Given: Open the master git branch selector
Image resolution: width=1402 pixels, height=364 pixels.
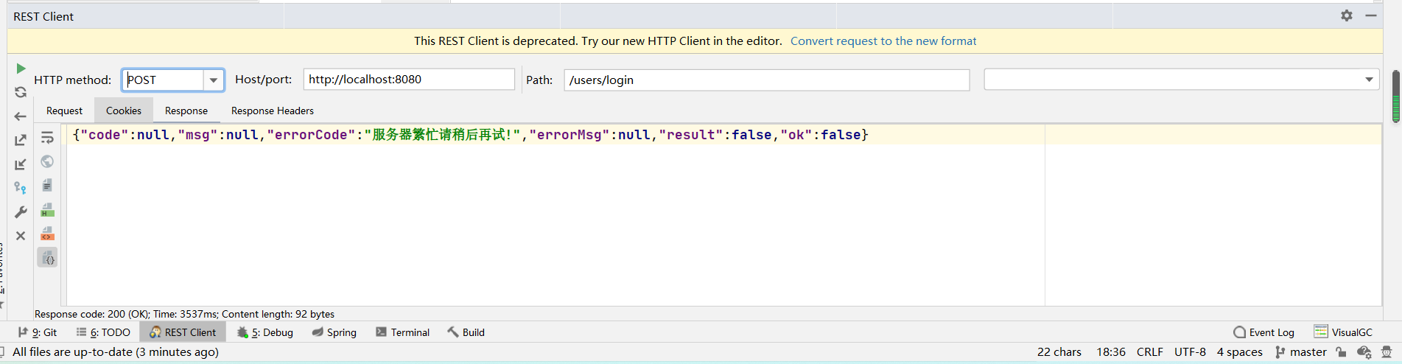Looking at the screenshot, I should point(1301,352).
